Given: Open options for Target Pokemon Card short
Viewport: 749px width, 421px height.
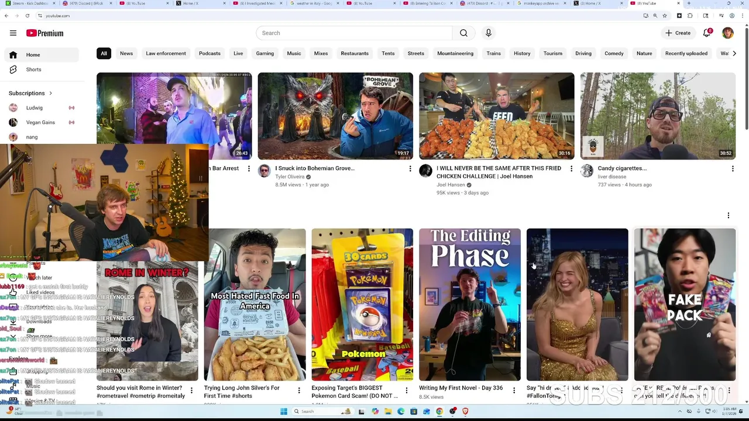Looking at the screenshot, I should coord(407,391).
